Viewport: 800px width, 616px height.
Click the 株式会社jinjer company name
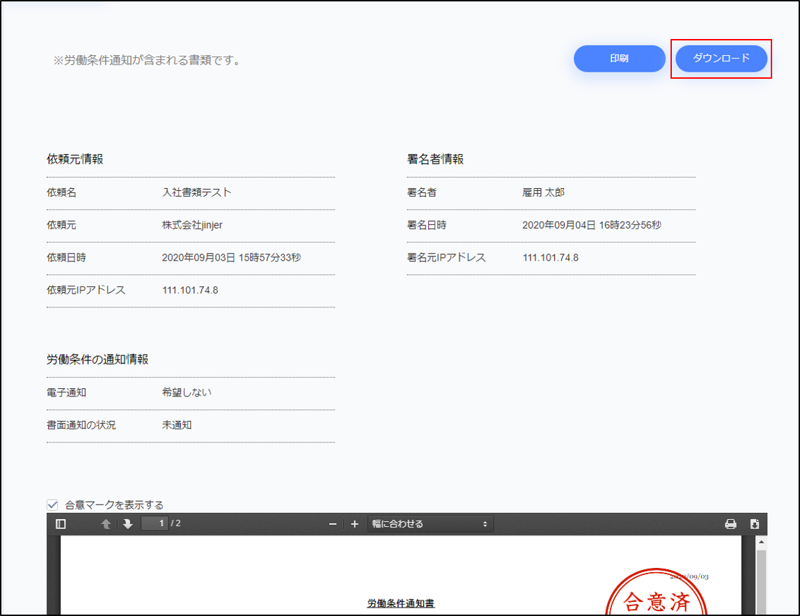(192, 225)
